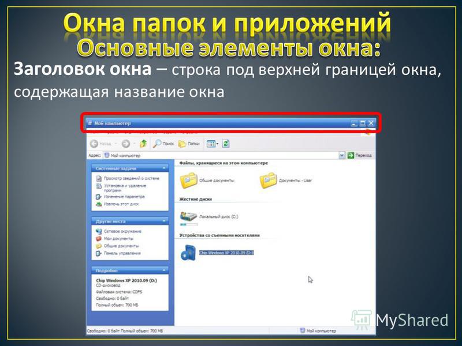Open the Views mode dropdown

coord(212,144)
